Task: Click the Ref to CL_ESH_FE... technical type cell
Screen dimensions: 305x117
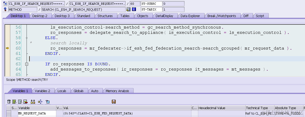Action: tap(260, 113)
